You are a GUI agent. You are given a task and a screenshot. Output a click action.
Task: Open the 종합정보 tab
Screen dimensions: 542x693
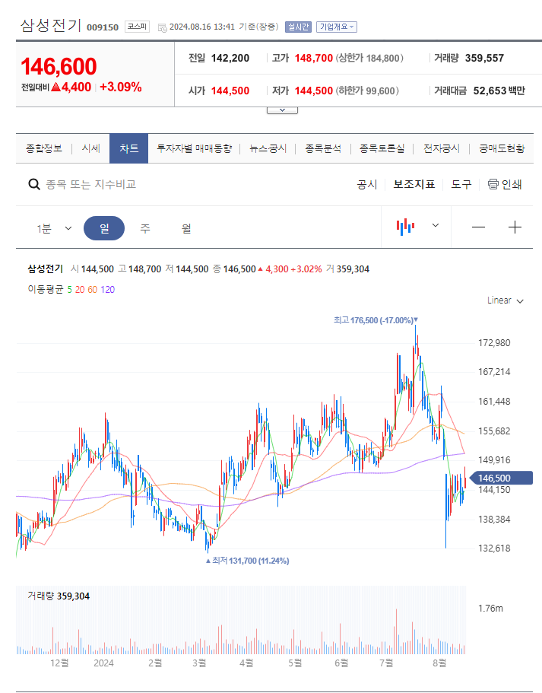(x=44, y=148)
